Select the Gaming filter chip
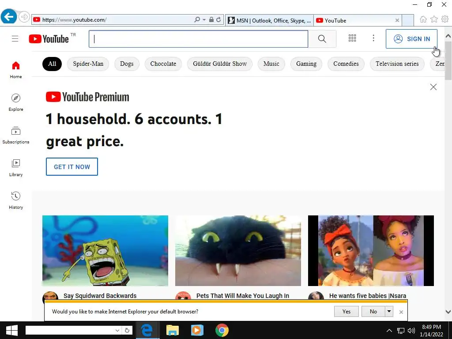Viewport: 452px width, 339px height. click(x=306, y=64)
